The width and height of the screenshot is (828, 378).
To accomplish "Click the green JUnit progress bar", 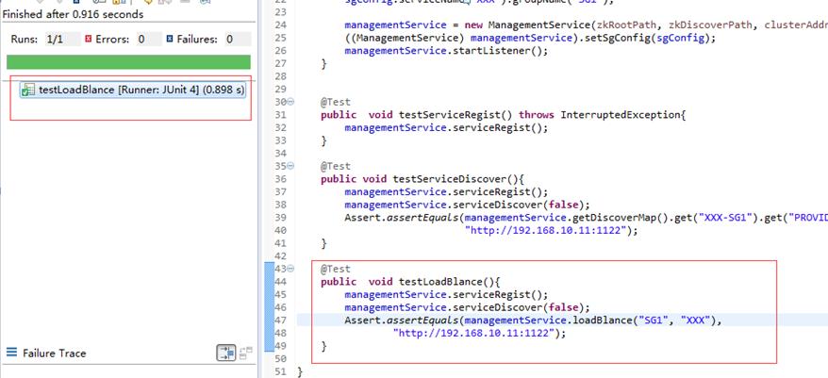I will [127, 62].
